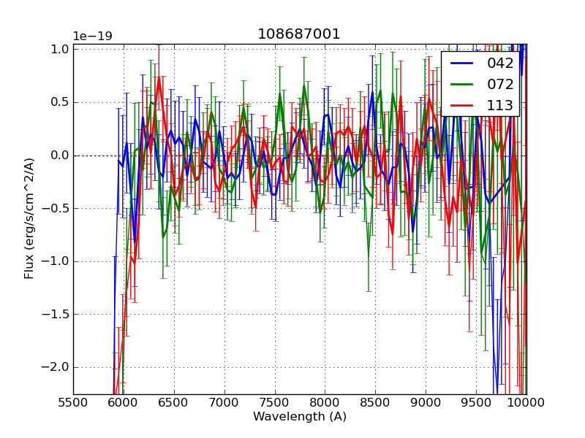This screenshot has width=585, height=438.
Task: Click the green line swatch in legend
Action: (x=462, y=84)
